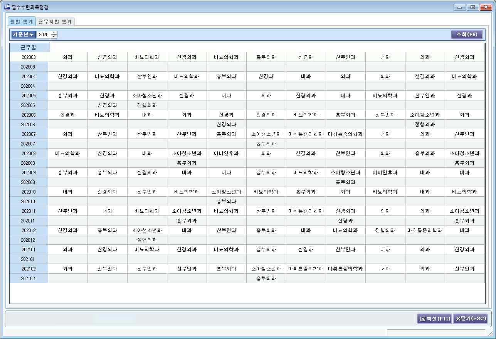Image resolution: width=496 pixels, height=339 pixels.
Task: Click the 기준년도 year field showing 2020
Action: [x=44, y=34]
